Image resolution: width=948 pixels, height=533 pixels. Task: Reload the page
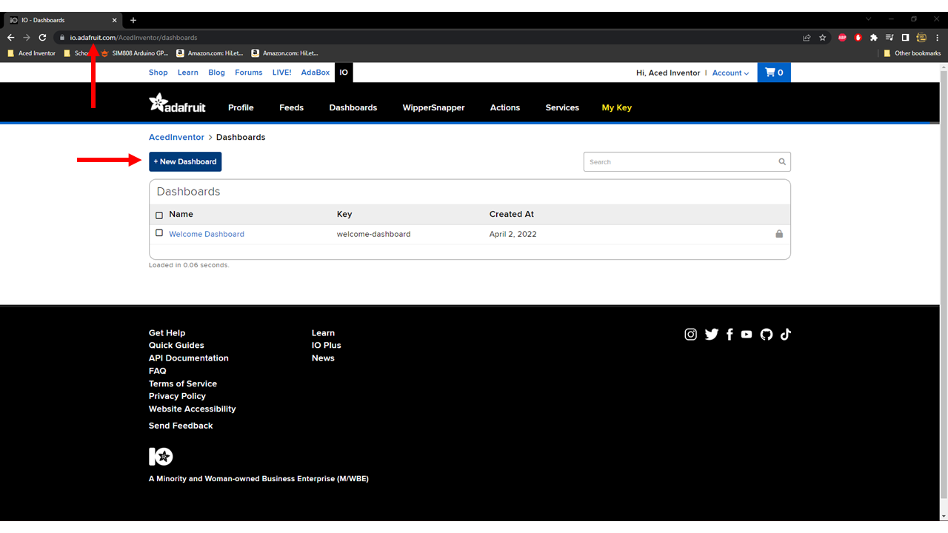pyautogui.click(x=43, y=38)
